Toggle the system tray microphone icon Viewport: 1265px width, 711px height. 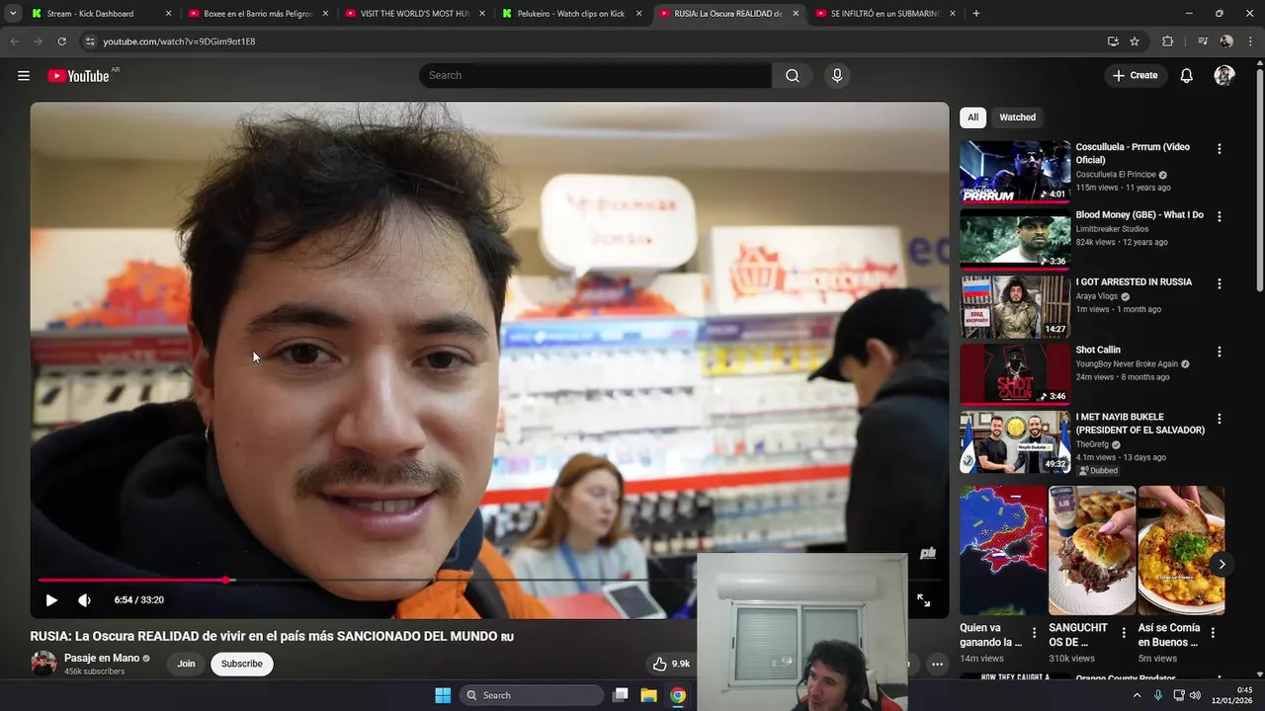pyautogui.click(x=1158, y=695)
